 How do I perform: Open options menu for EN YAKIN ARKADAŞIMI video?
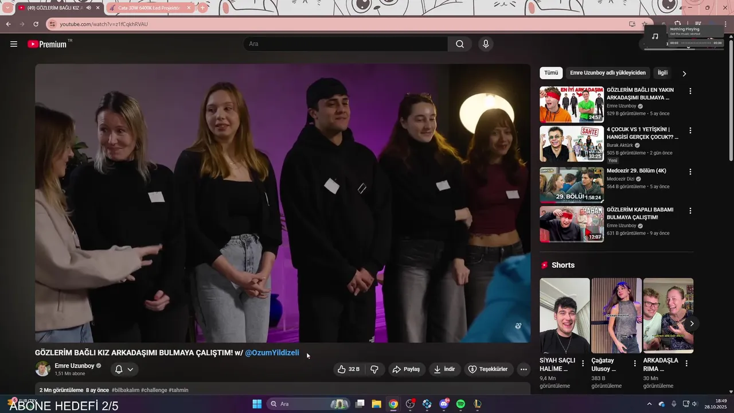coord(690,91)
